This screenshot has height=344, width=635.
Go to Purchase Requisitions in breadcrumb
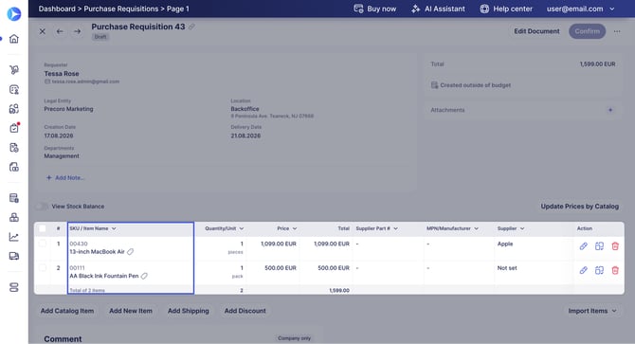[x=121, y=9]
